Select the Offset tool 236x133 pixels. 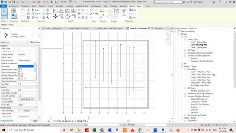coord(61,11)
